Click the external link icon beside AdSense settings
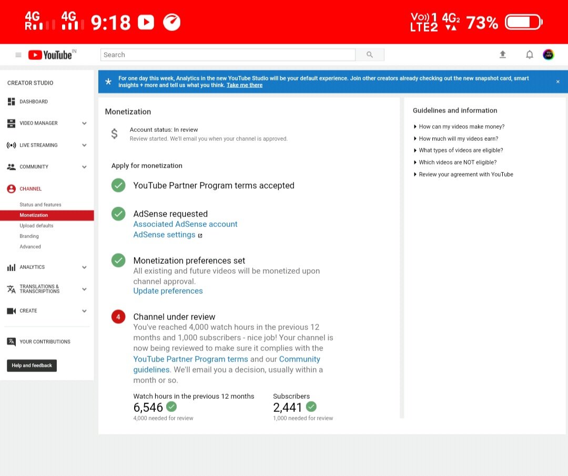The width and height of the screenshot is (568, 476). [200, 235]
